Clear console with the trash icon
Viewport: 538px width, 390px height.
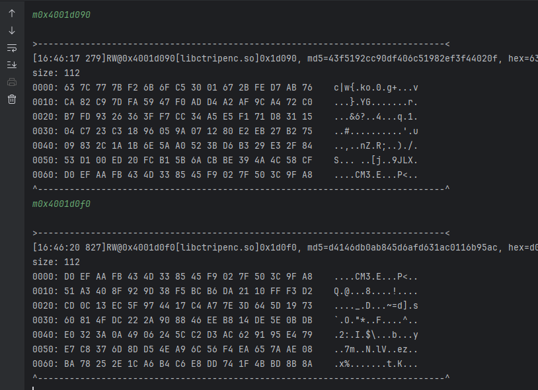(x=12, y=99)
